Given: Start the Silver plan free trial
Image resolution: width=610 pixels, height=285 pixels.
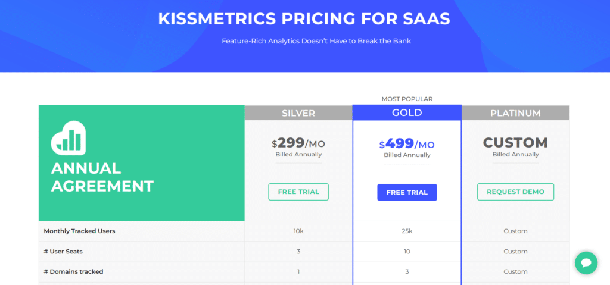Looking at the screenshot, I should 298,192.
